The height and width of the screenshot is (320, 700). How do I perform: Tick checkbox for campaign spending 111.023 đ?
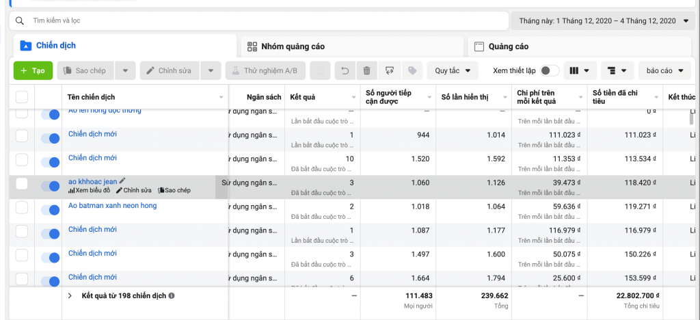(22, 136)
